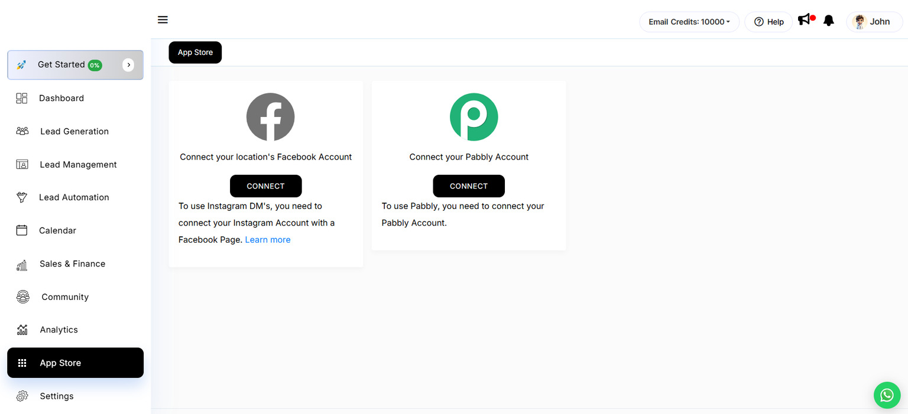Viewport: 908px width, 414px height.
Task: Open the Analytics section
Action: coord(59,330)
